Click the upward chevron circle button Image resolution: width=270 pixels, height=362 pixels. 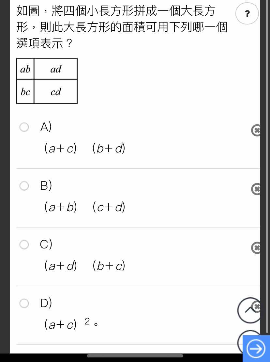point(249,310)
